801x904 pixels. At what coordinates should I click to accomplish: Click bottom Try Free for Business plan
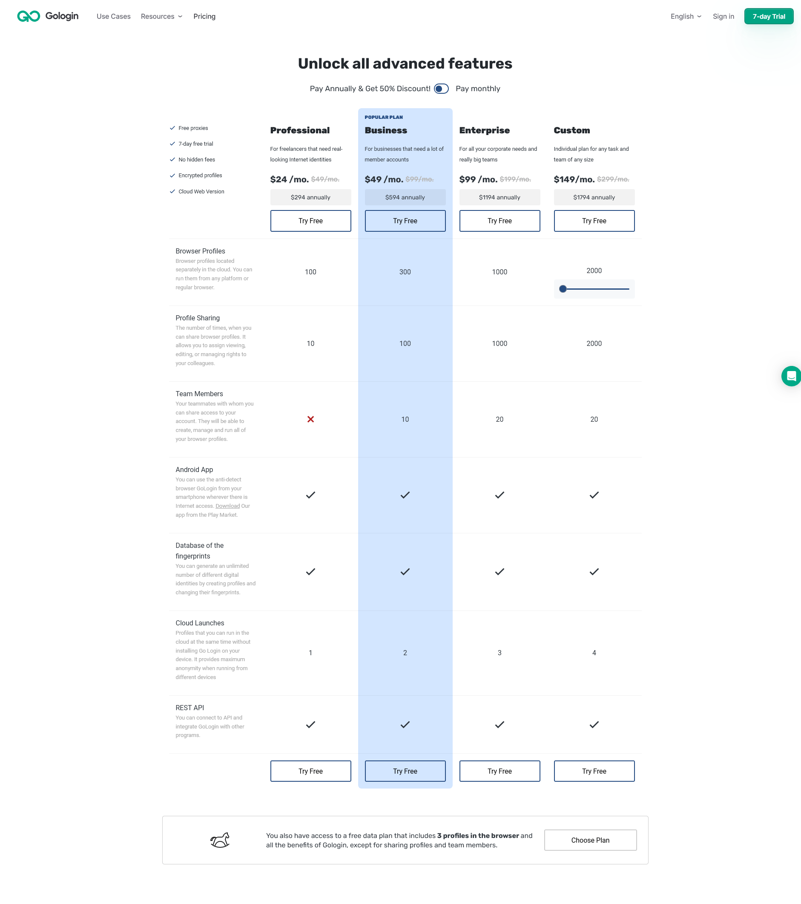click(x=405, y=771)
